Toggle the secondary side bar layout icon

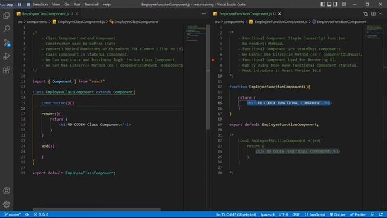tap(336, 4)
